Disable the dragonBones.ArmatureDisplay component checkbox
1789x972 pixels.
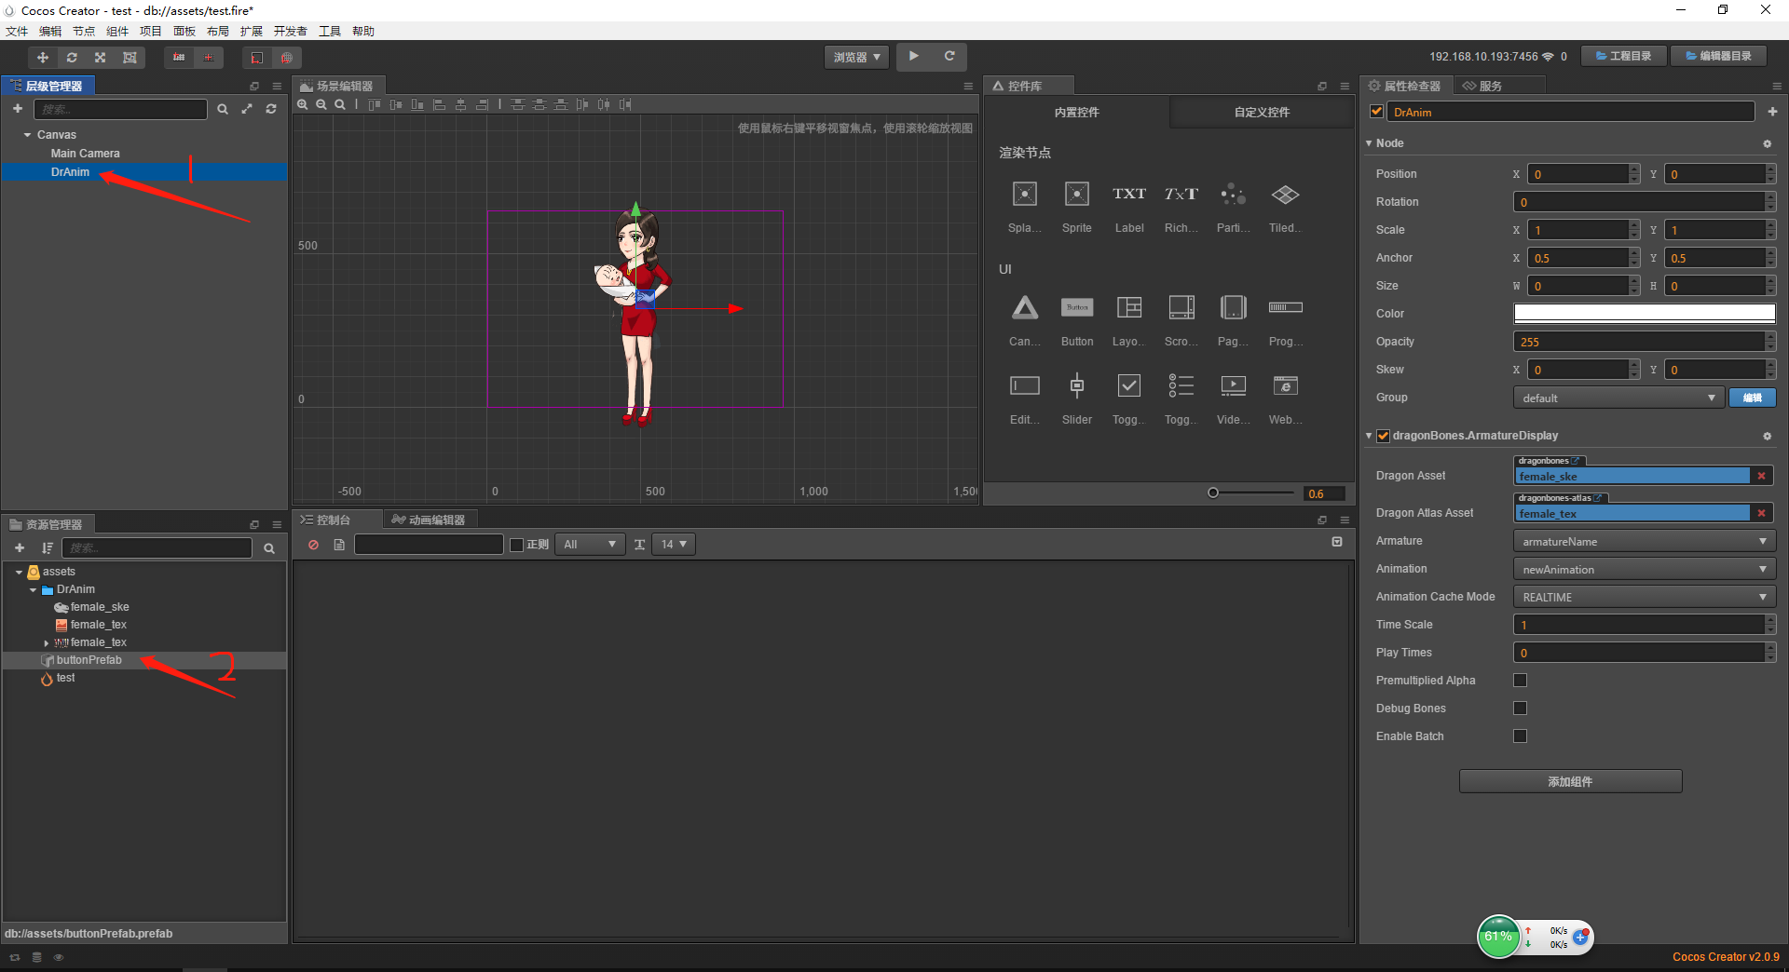(x=1384, y=436)
